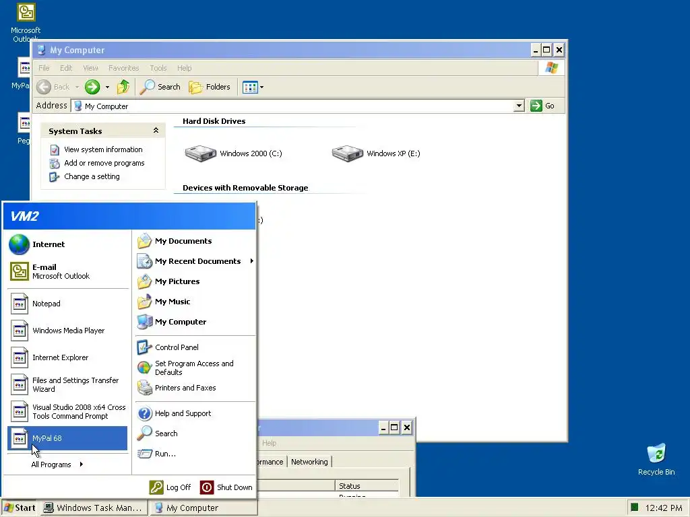
Task: Click Add or remove programs link
Action: [104, 163]
